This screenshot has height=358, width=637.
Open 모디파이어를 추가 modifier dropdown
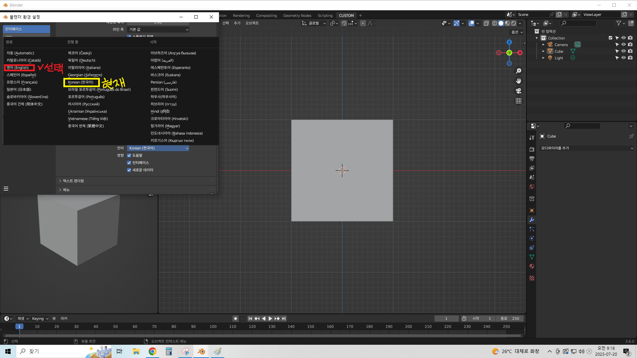tap(586, 148)
